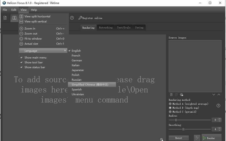The width and height of the screenshot is (226, 141).
Task: Click the Helicon Focus app icon in title bar
Action: pyautogui.click(x=4, y=3)
